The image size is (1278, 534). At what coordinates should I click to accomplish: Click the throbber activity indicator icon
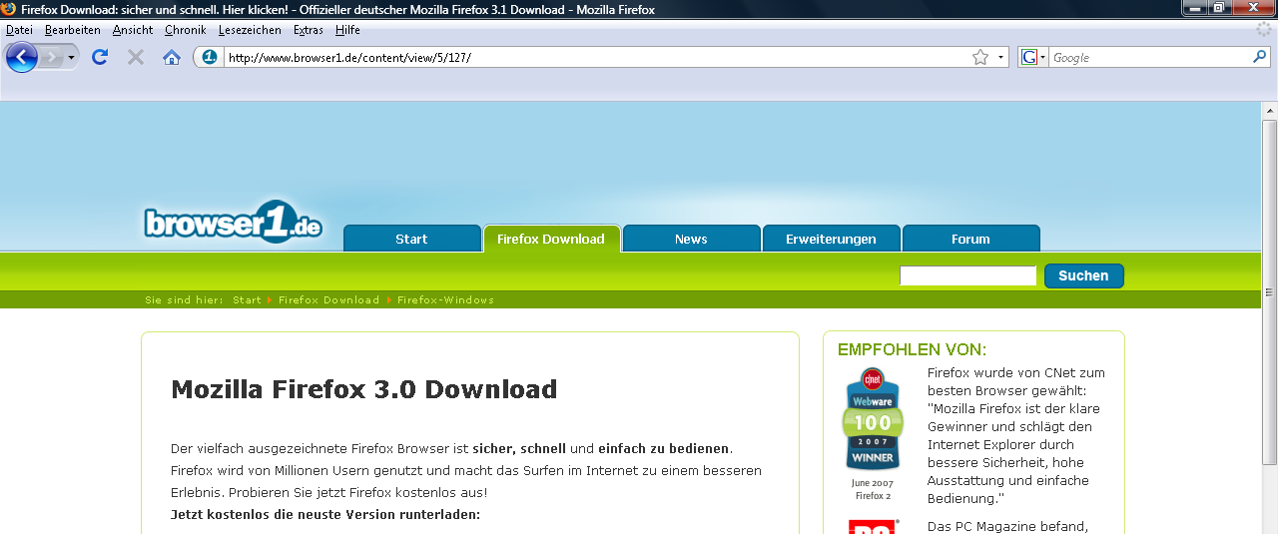[1264, 30]
